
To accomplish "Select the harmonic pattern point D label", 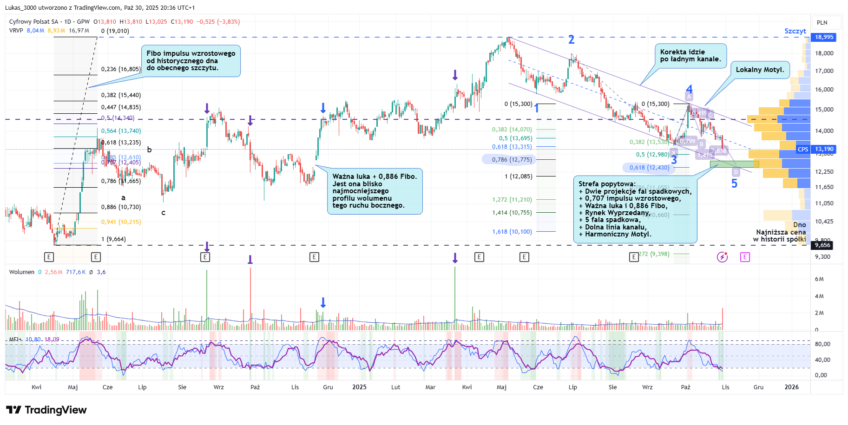I will point(736,172).
